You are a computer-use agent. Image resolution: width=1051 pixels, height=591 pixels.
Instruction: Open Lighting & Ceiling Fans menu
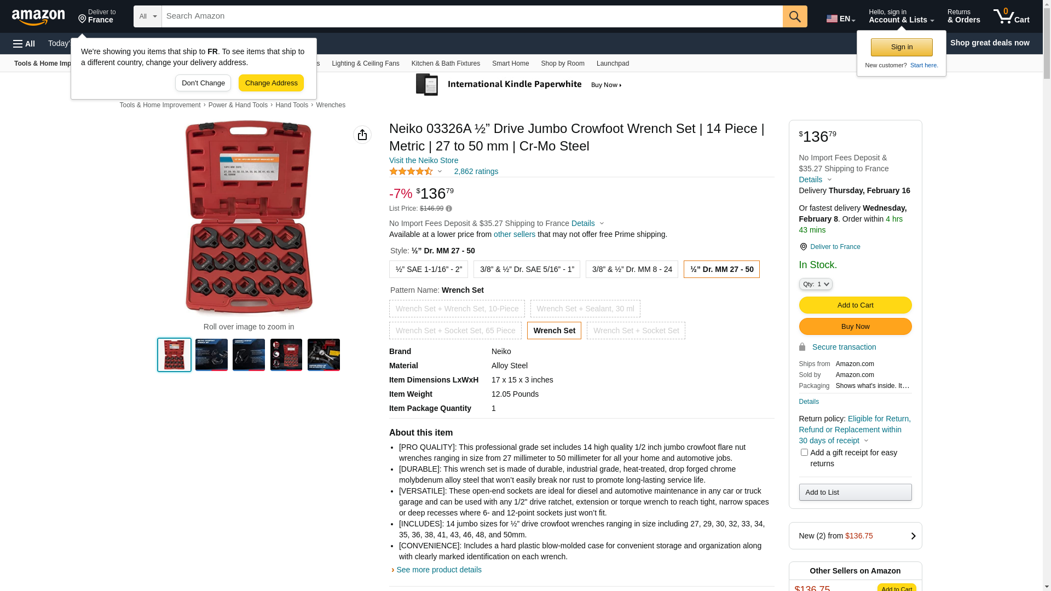366,63
